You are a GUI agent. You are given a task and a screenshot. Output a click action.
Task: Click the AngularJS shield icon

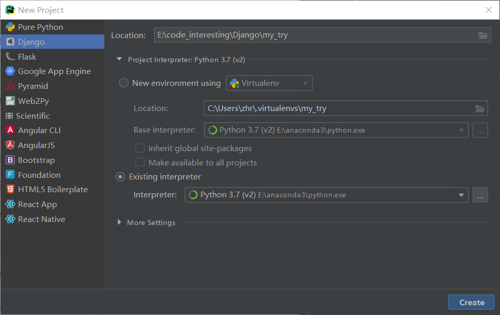tap(10, 145)
